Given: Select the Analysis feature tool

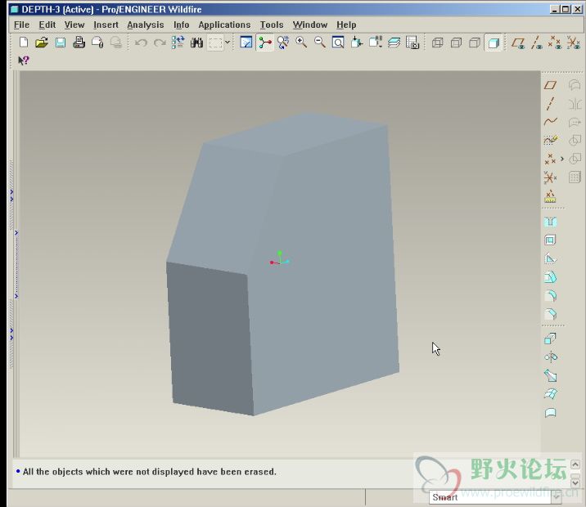Looking at the screenshot, I should [x=550, y=196].
